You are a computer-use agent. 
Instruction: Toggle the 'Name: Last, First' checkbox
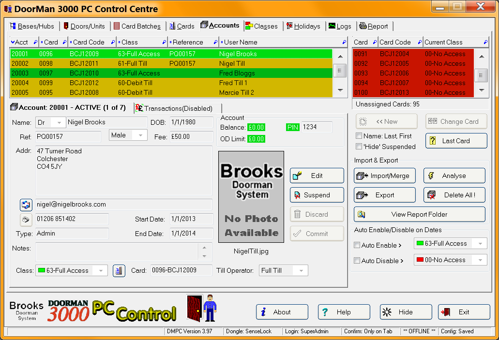(359, 136)
